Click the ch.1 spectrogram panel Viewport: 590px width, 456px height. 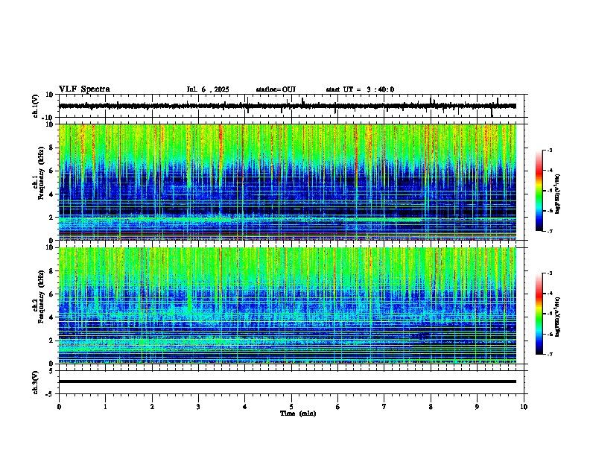[287, 182]
